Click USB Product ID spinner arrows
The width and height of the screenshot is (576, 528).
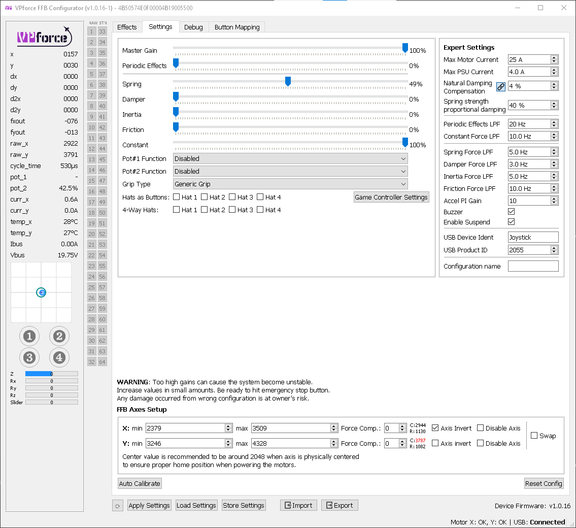554,250
